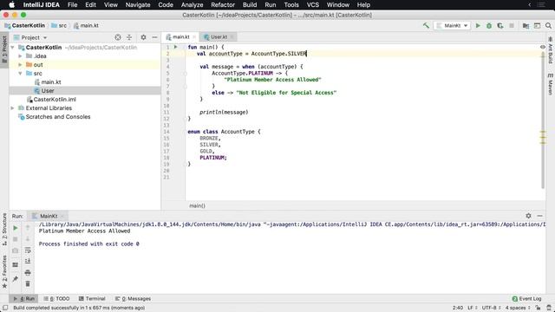Click the MainKt tab in Run panel

(49, 216)
